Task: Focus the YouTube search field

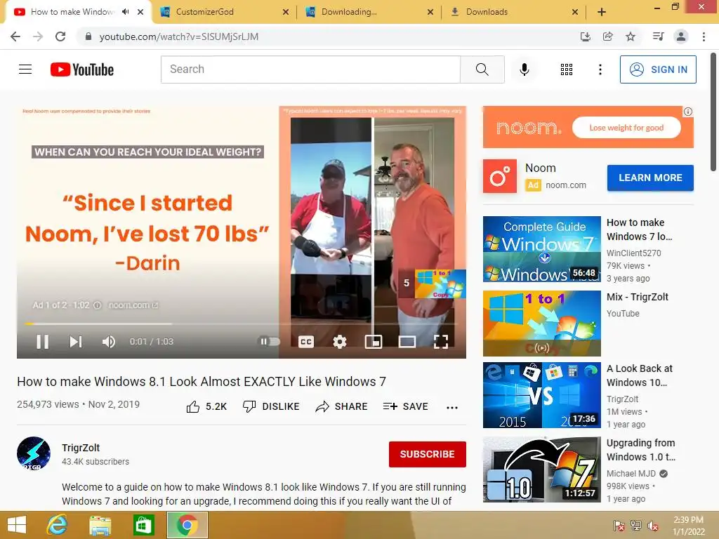Action: click(310, 69)
